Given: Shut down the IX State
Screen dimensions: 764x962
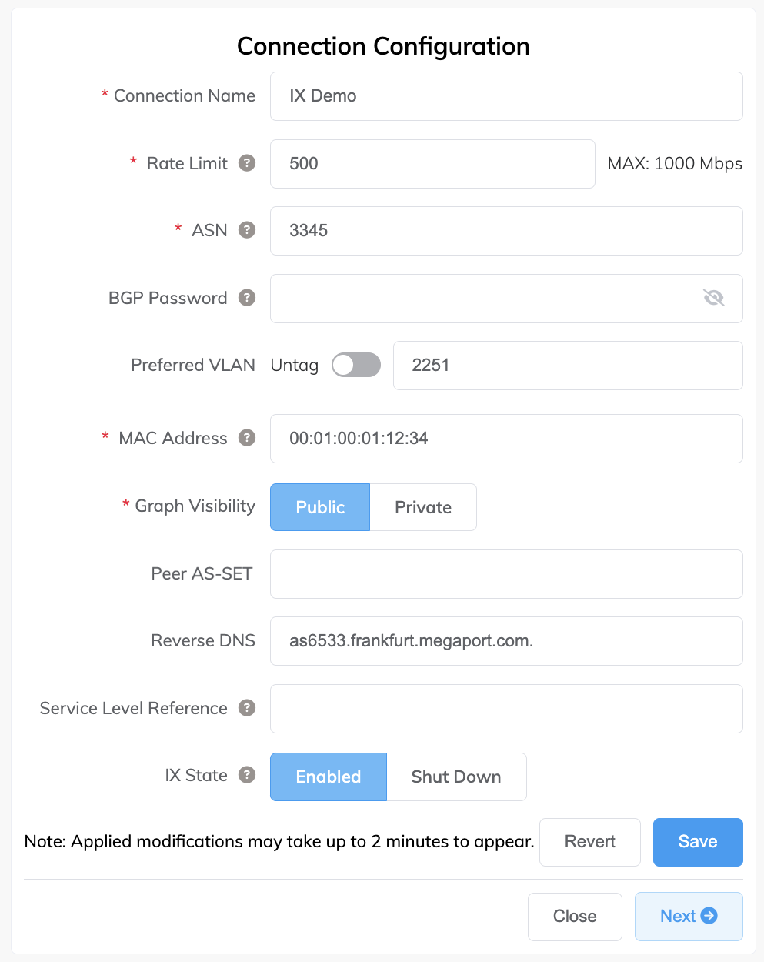Looking at the screenshot, I should point(455,777).
